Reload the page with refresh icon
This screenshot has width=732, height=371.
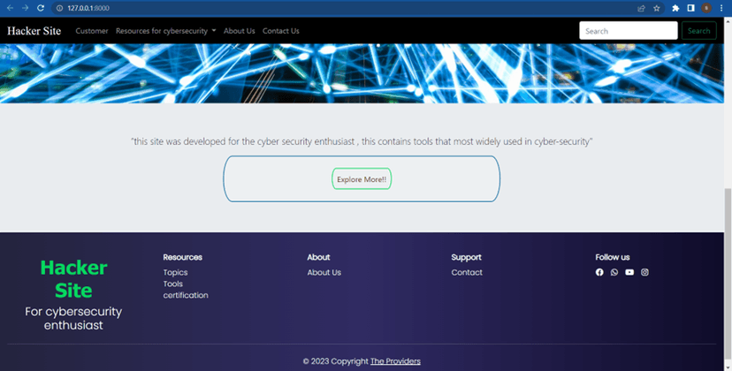[41, 8]
